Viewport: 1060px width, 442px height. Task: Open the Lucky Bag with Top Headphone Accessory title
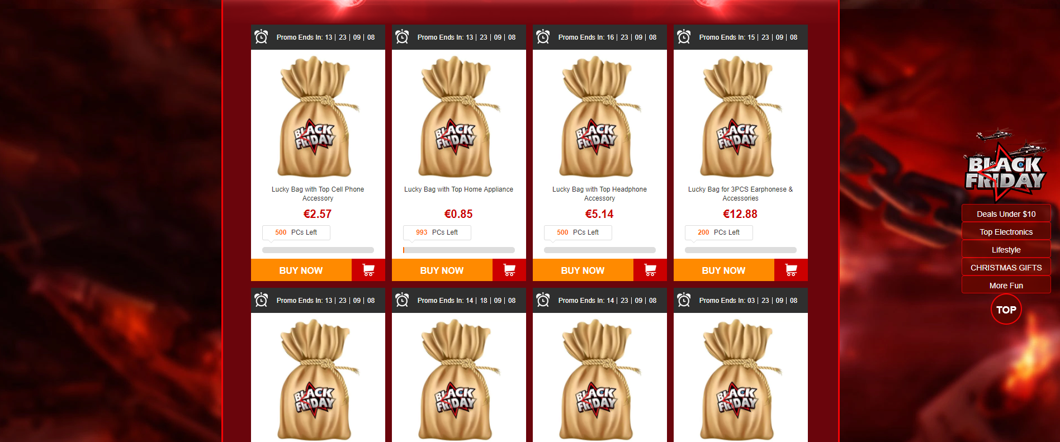click(x=599, y=194)
